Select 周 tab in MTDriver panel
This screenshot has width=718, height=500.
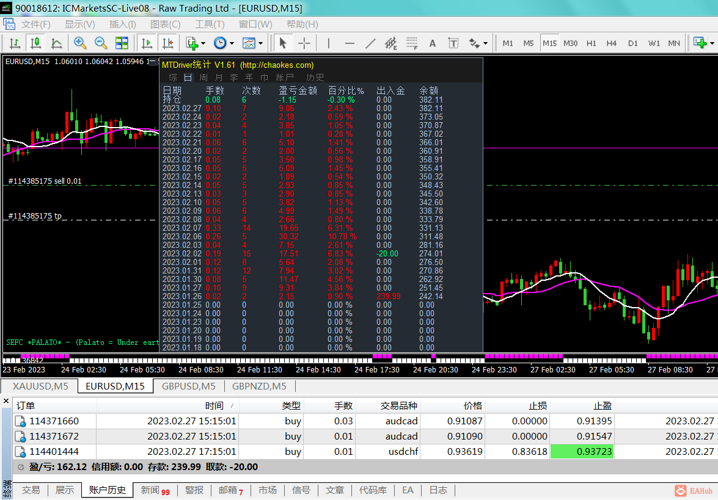[203, 78]
